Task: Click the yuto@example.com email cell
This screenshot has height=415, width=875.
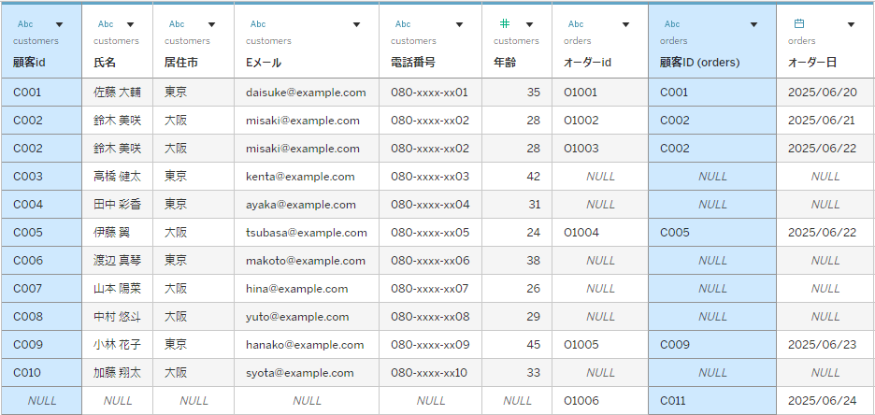Action: (x=307, y=316)
